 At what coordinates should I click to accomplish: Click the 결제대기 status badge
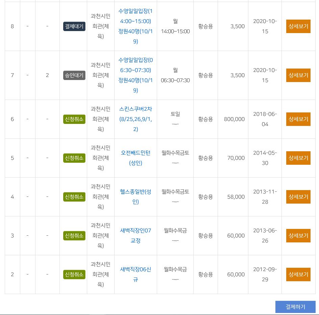click(x=74, y=26)
